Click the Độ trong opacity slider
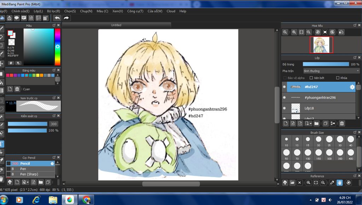The width and height of the screenshot is (362, 205). [x=326, y=64]
